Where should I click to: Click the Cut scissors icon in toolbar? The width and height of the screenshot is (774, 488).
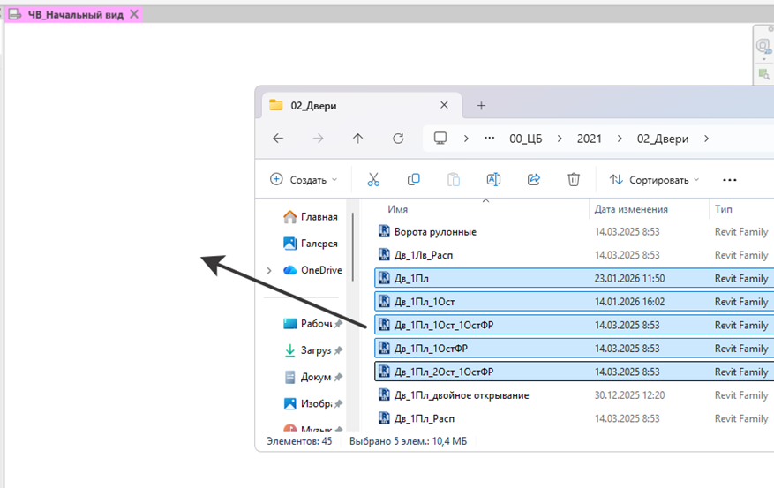(373, 179)
